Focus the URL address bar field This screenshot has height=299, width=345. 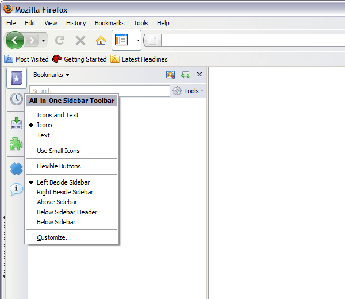point(253,40)
